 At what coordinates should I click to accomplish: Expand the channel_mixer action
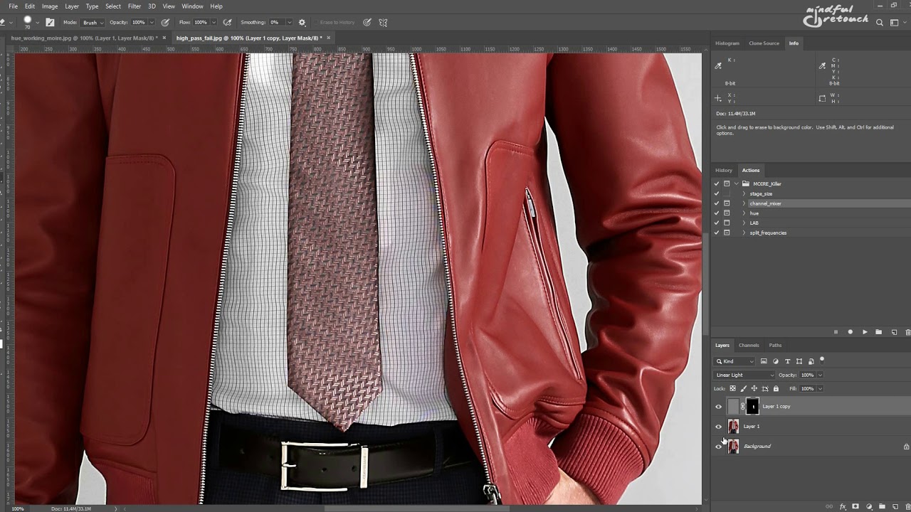tap(744, 203)
